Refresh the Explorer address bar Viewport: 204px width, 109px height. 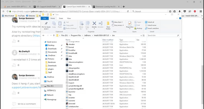click(x=144, y=35)
